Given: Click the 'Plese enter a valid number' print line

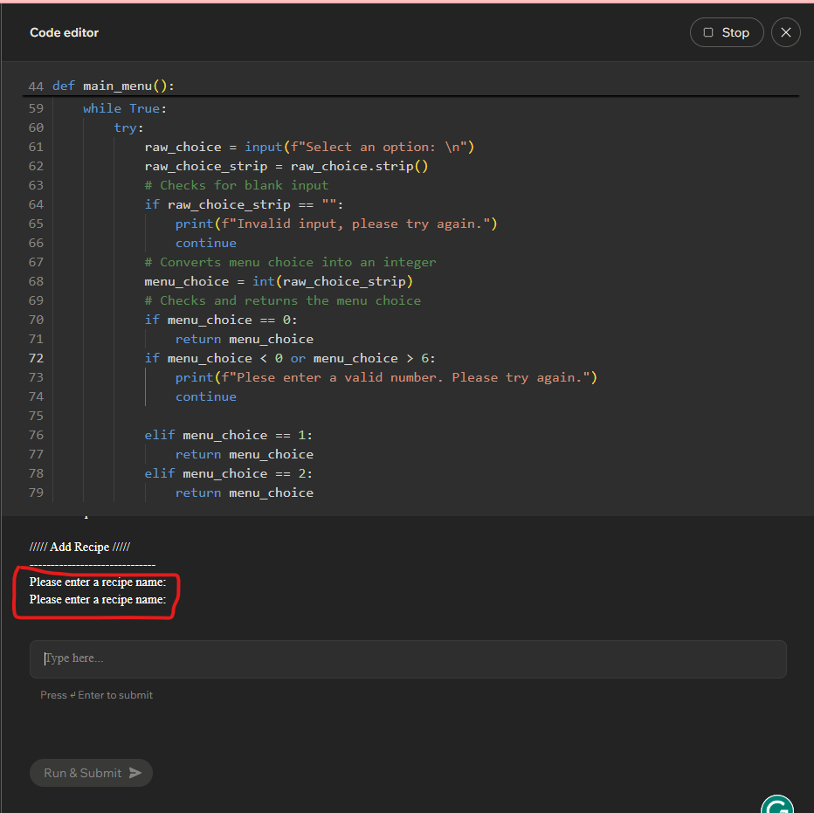Looking at the screenshot, I should click(386, 377).
